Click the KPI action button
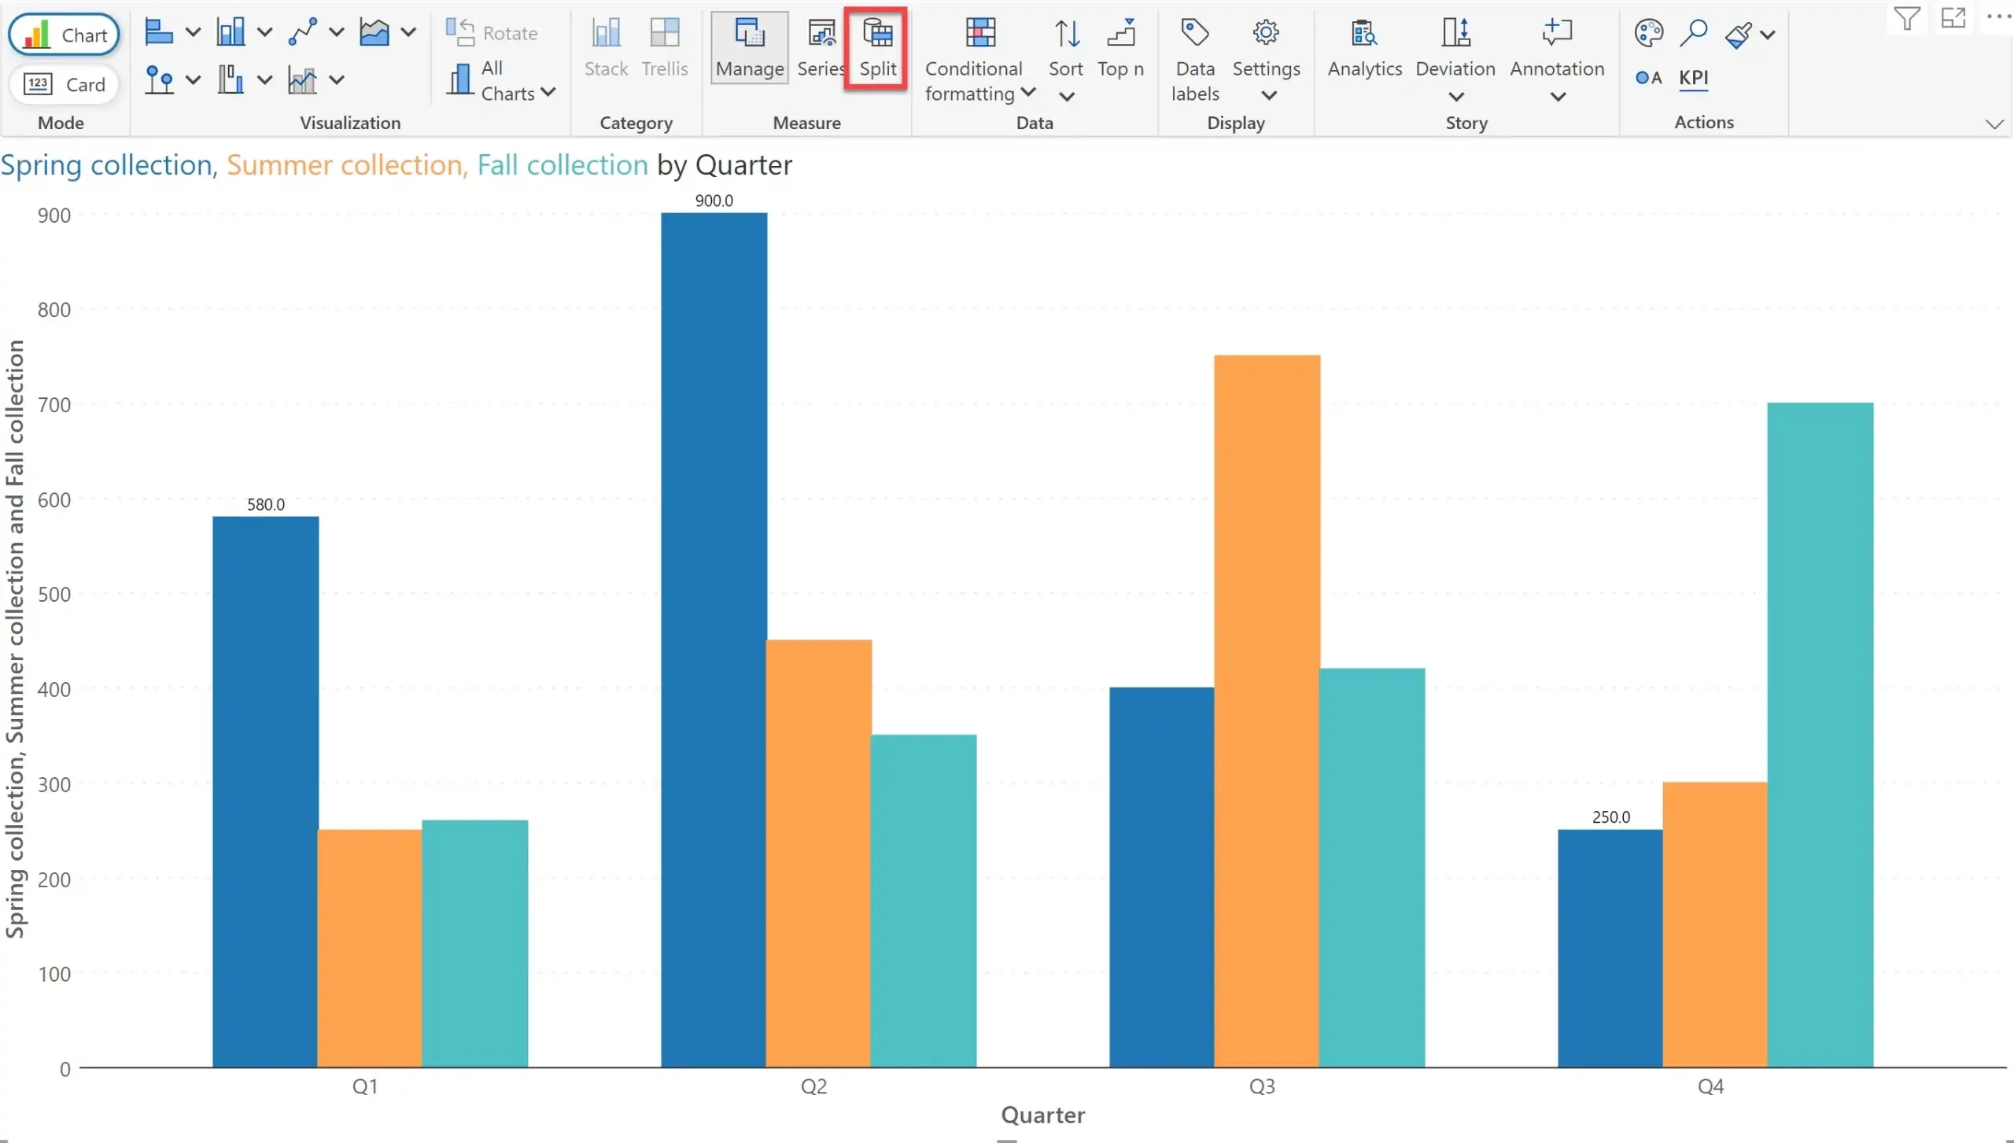 click(1693, 78)
